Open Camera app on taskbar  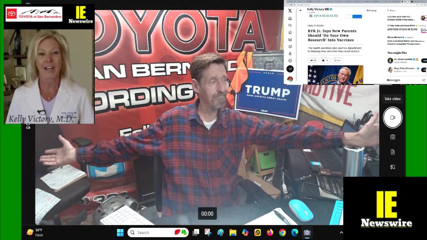tap(307, 233)
